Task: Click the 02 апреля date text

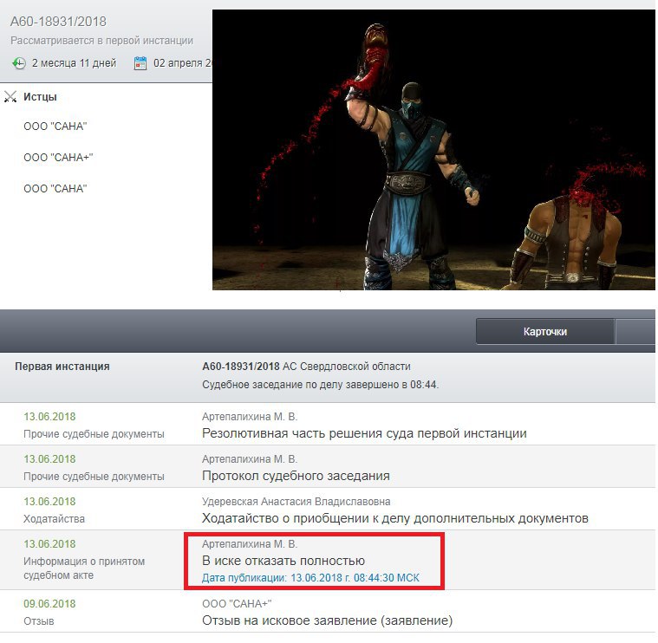Action: pyautogui.click(x=183, y=63)
